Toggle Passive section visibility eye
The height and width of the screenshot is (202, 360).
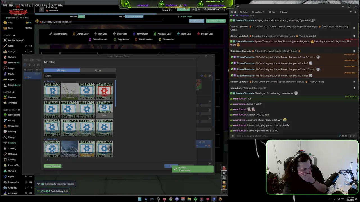click(13, 92)
